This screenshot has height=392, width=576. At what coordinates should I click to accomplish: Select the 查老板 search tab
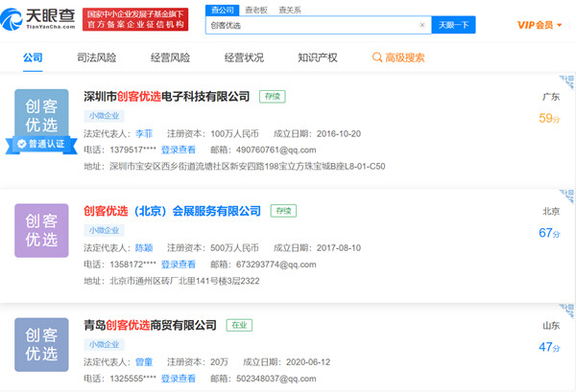pos(256,11)
